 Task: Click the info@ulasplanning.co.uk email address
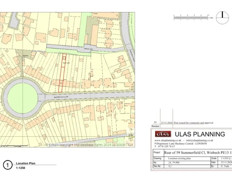(200, 140)
